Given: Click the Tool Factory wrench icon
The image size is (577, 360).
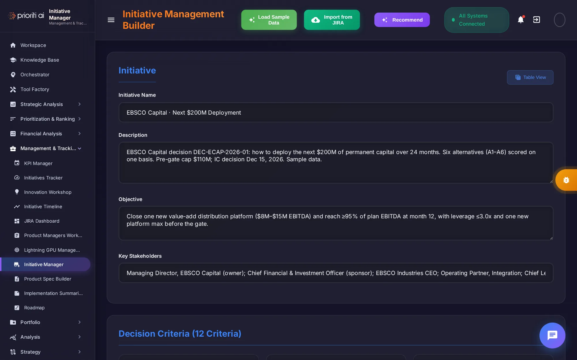Looking at the screenshot, I should tap(13, 89).
